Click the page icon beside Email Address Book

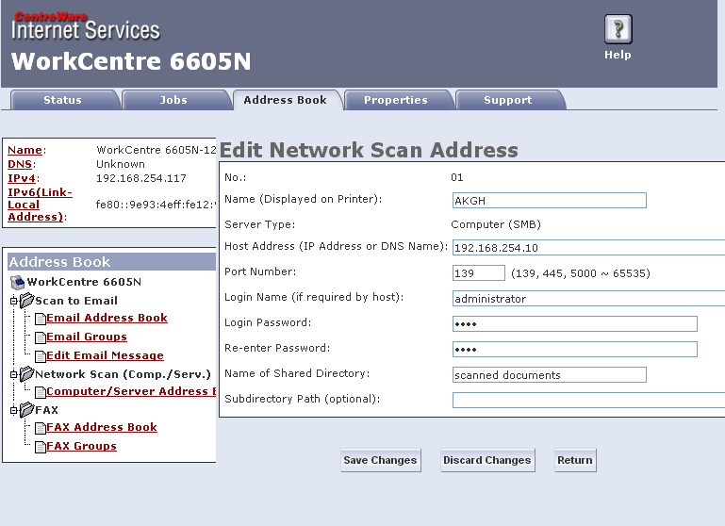pyautogui.click(x=41, y=319)
